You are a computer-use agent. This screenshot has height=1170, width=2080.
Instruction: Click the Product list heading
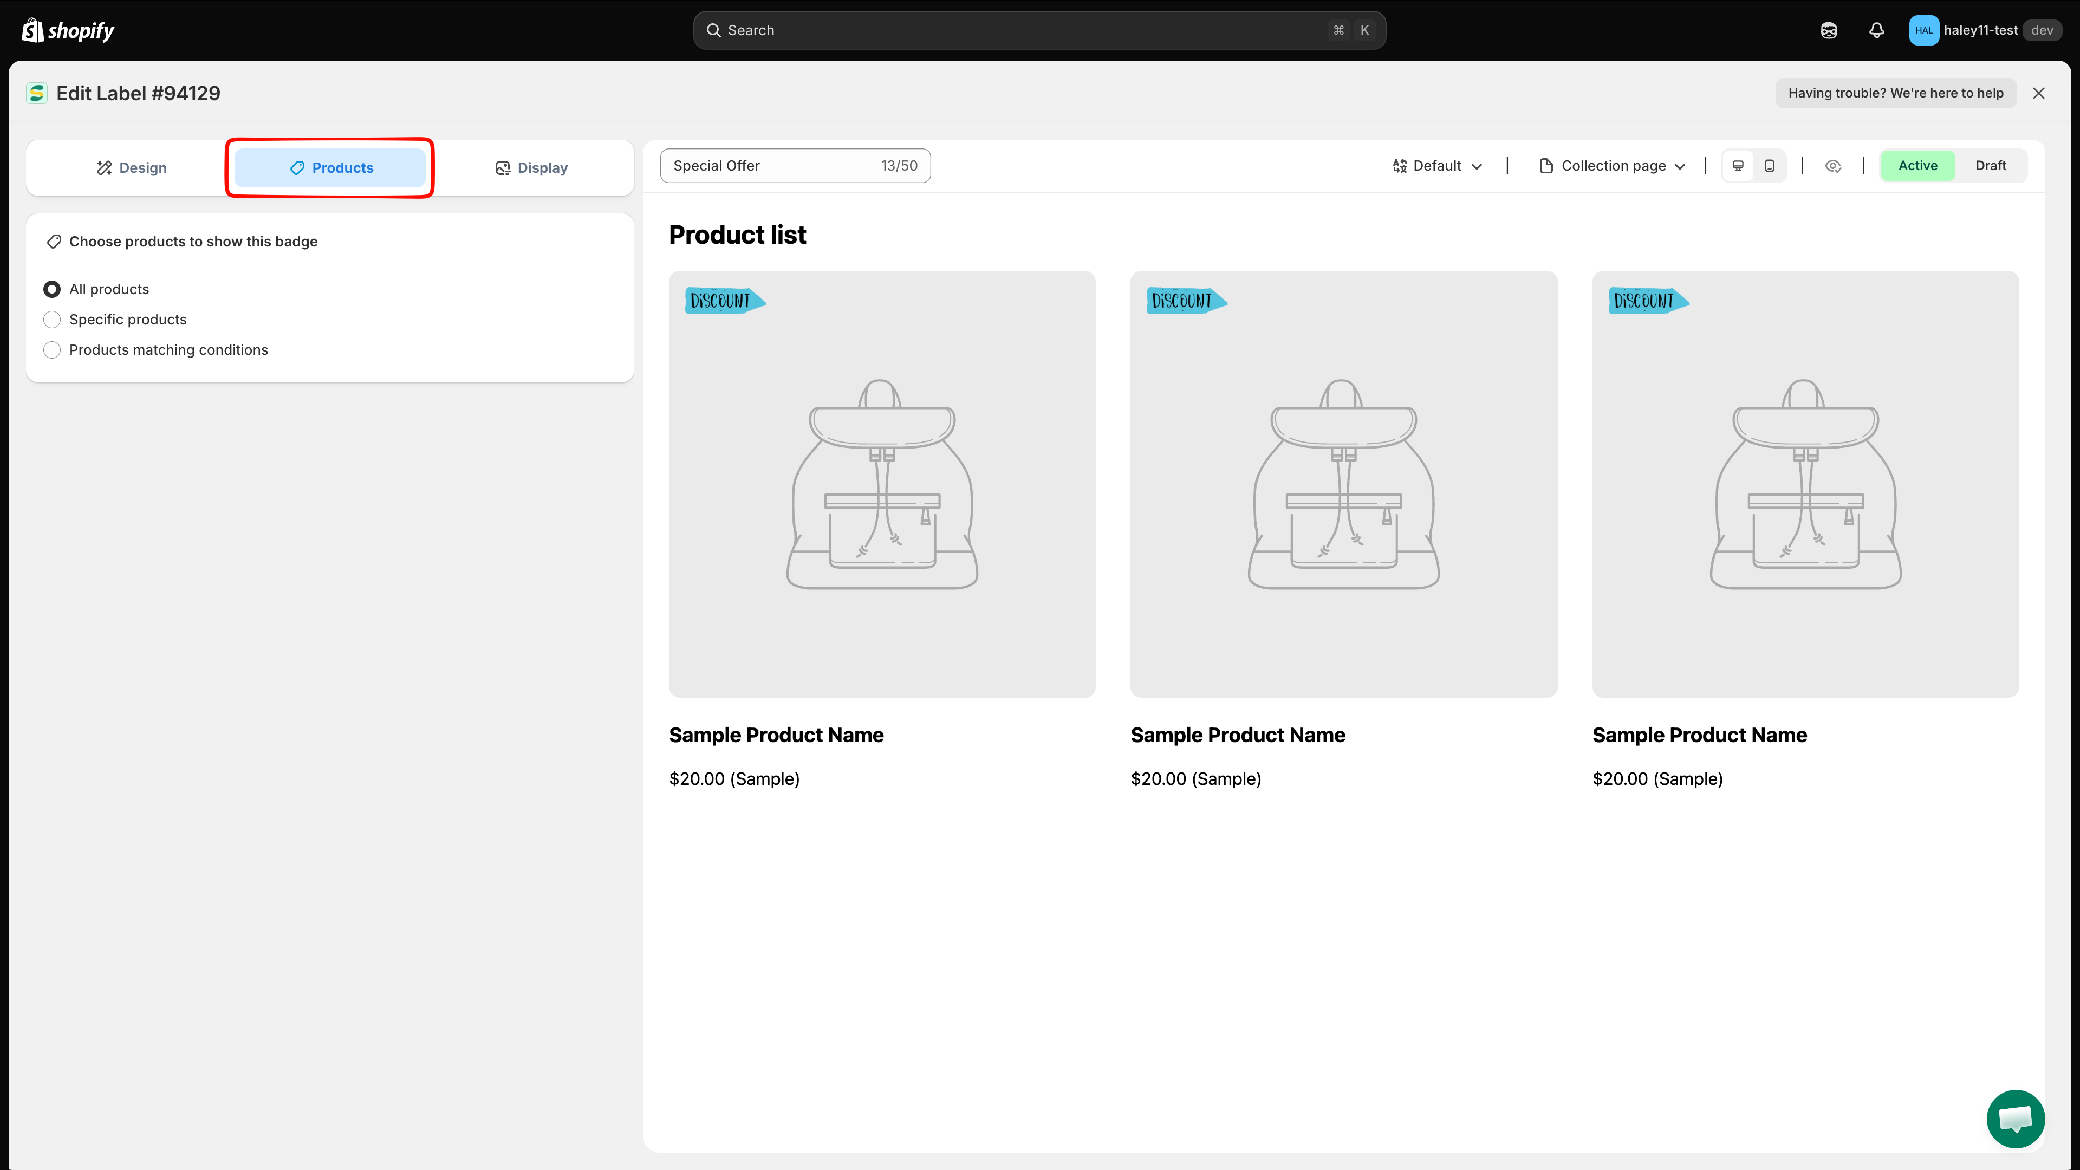coord(737,235)
